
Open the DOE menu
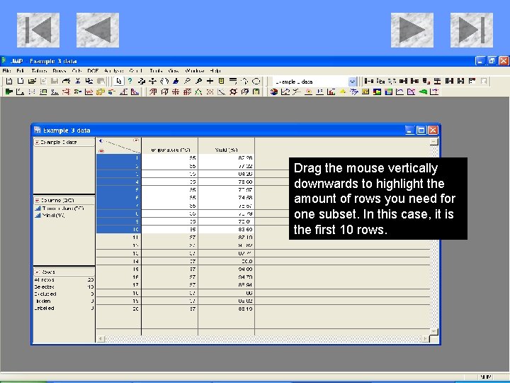click(x=93, y=71)
